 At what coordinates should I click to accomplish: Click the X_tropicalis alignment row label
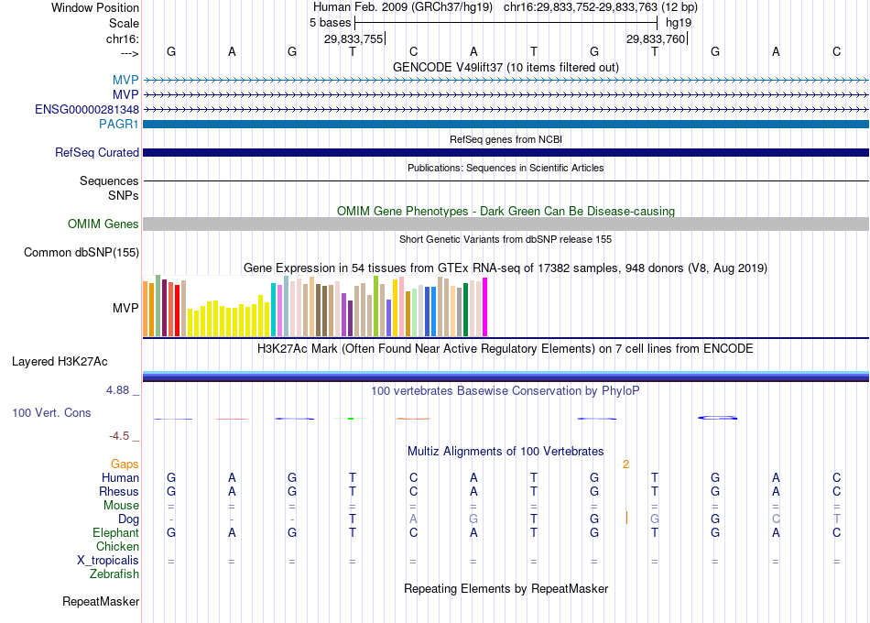108,561
